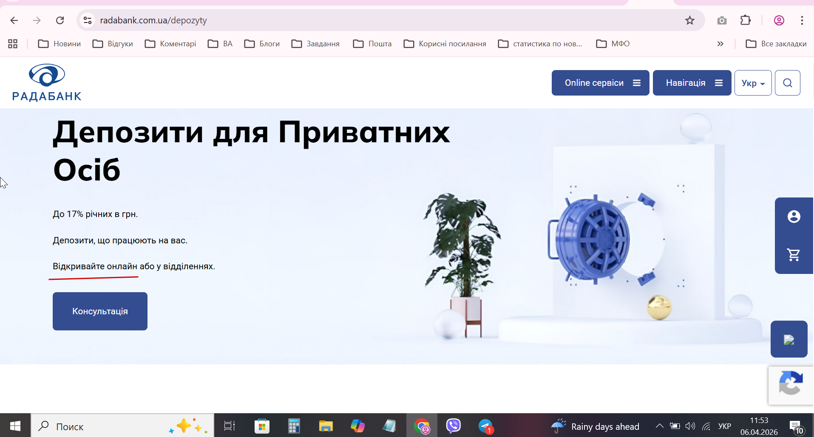View site information icon in address bar

[88, 20]
